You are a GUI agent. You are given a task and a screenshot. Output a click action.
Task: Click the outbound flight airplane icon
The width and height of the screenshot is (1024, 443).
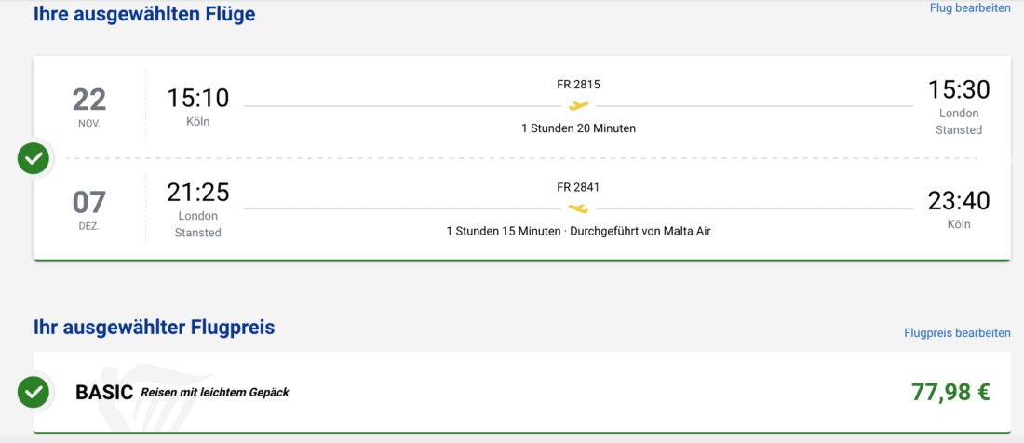579,105
